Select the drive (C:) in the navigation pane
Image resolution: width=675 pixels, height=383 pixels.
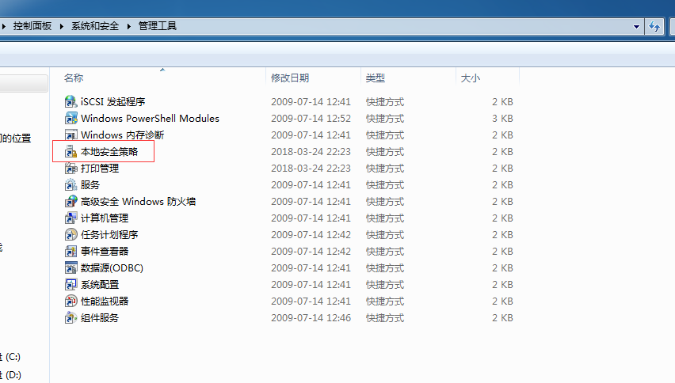tap(10, 357)
